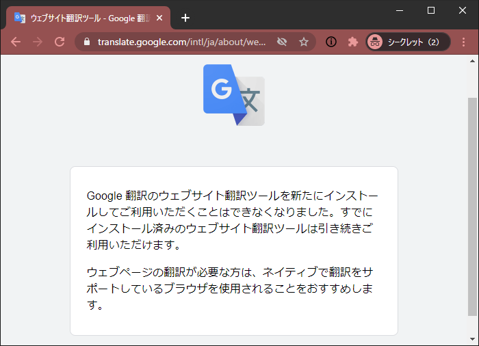Minimize the Chrome window
This screenshot has width=479, height=346.
399,10
